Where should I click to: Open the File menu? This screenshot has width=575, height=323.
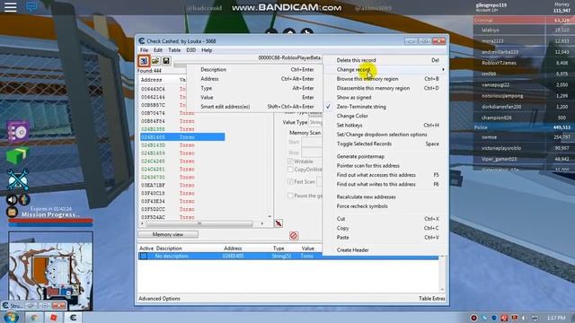[x=144, y=50]
